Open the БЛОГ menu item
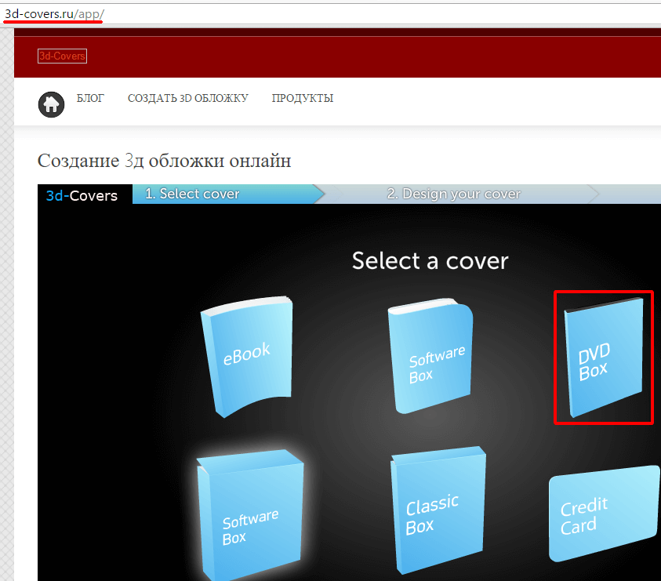 [90, 98]
